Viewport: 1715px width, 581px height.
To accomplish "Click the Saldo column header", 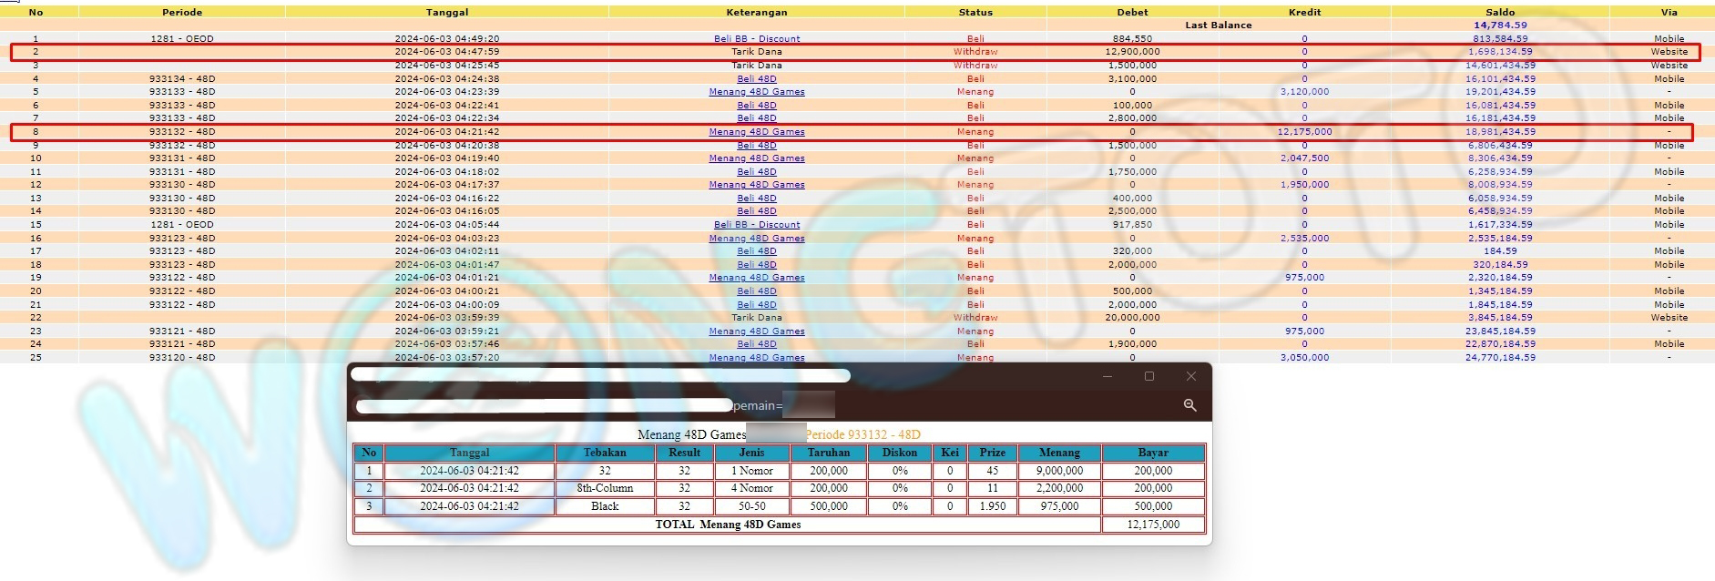I will tap(1500, 13).
